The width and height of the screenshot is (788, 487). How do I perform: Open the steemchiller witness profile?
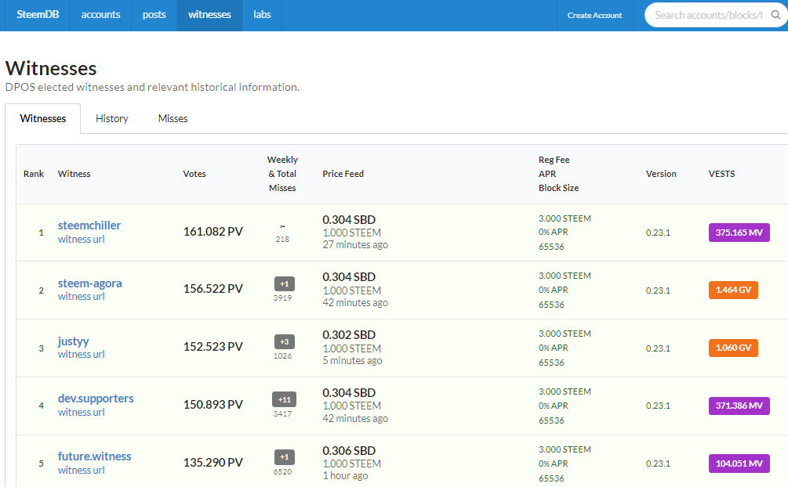(x=89, y=225)
